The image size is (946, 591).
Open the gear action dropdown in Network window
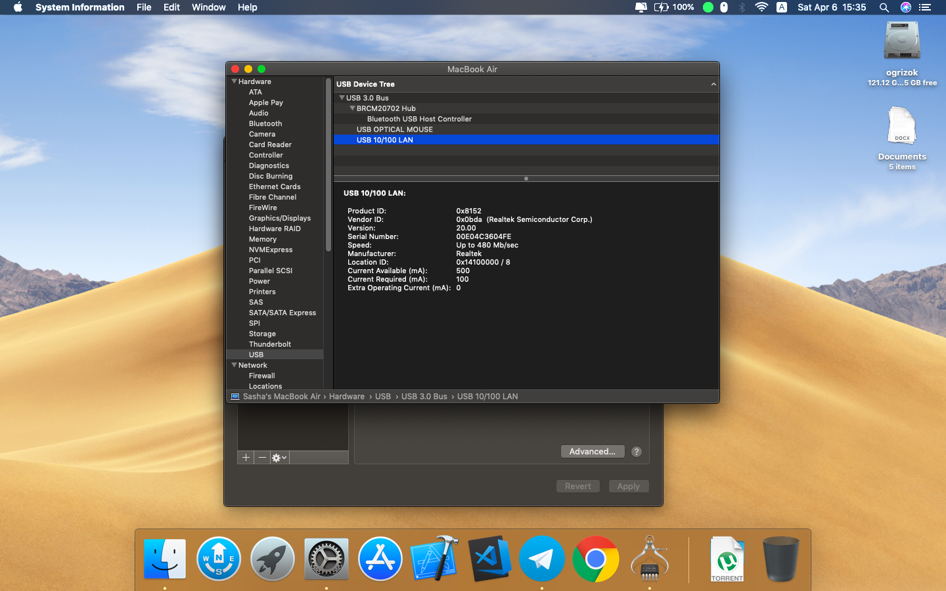[x=279, y=458]
